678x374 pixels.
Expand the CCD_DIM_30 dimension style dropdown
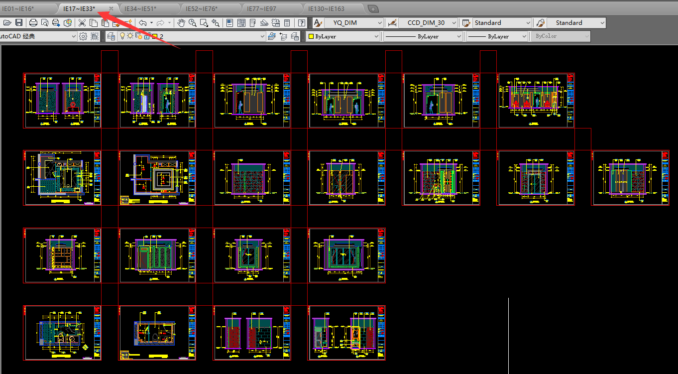428,23
